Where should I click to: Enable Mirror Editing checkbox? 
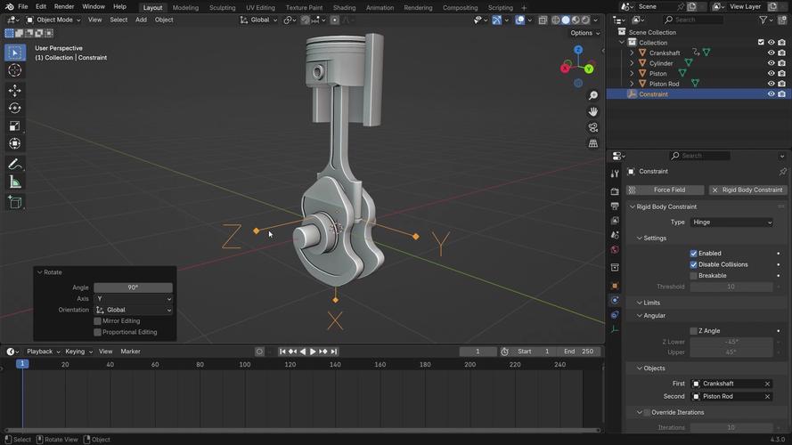click(x=97, y=321)
